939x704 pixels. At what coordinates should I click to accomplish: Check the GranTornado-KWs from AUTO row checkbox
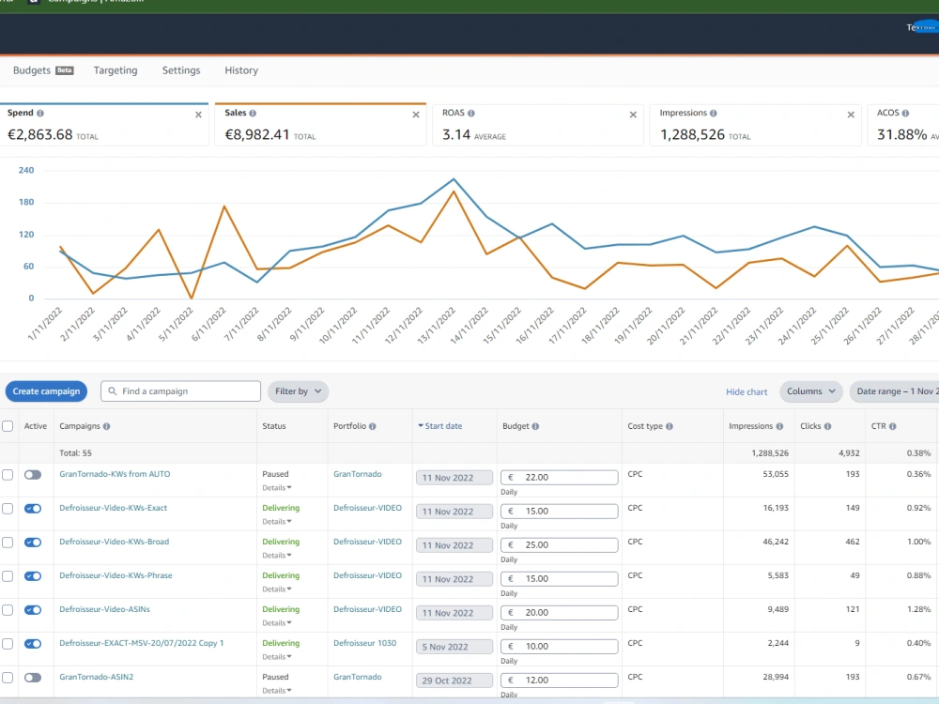tap(8, 475)
